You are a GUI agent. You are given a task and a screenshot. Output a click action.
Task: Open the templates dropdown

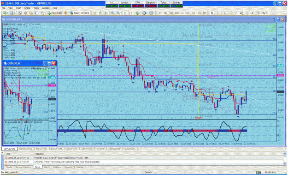click(152, 13)
